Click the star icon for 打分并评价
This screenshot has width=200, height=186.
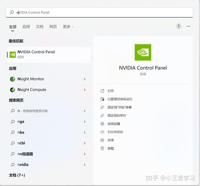coord(102,132)
